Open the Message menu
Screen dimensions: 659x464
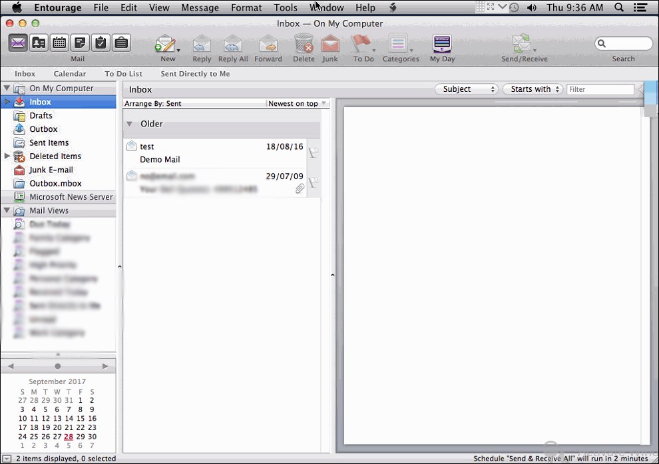(200, 8)
